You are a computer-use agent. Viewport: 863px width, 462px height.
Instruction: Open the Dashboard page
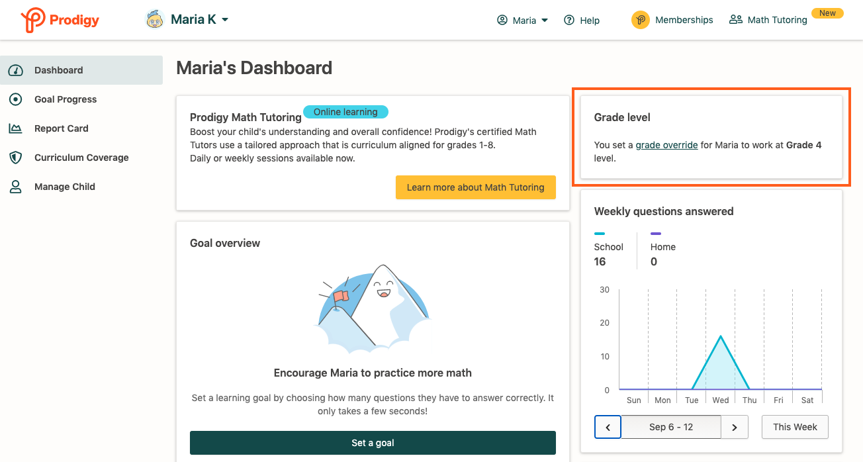[x=81, y=70]
